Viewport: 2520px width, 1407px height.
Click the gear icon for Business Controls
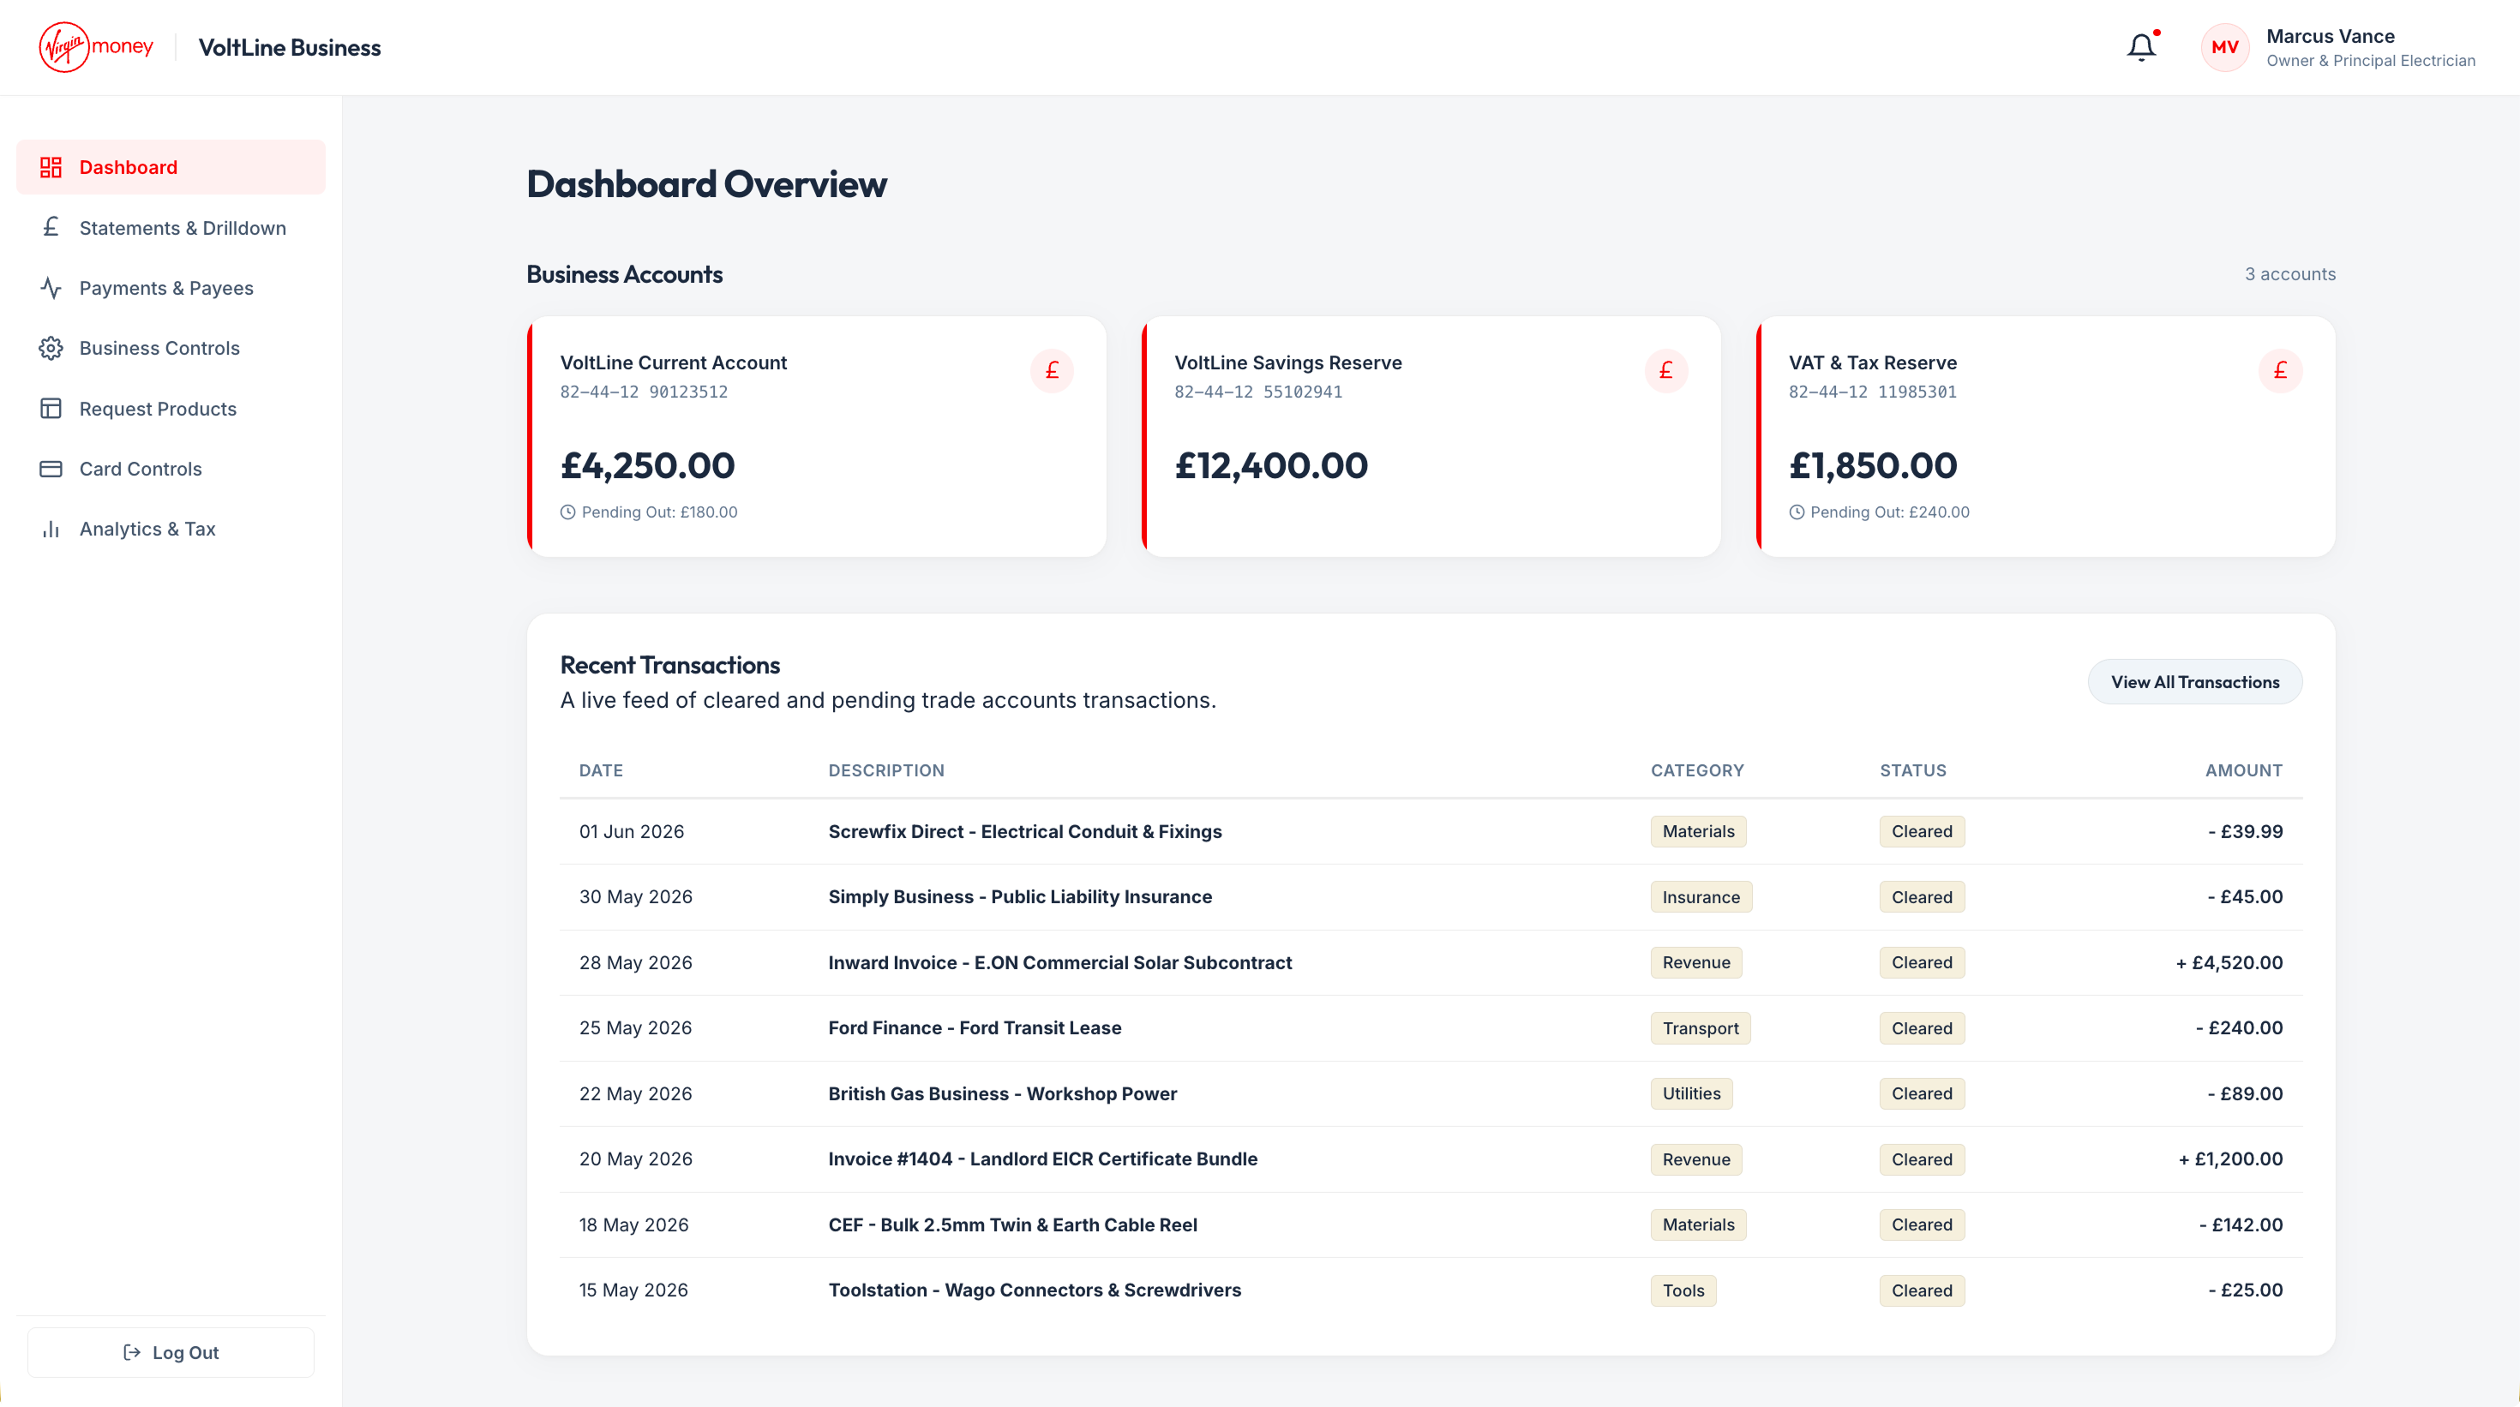tap(51, 348)
